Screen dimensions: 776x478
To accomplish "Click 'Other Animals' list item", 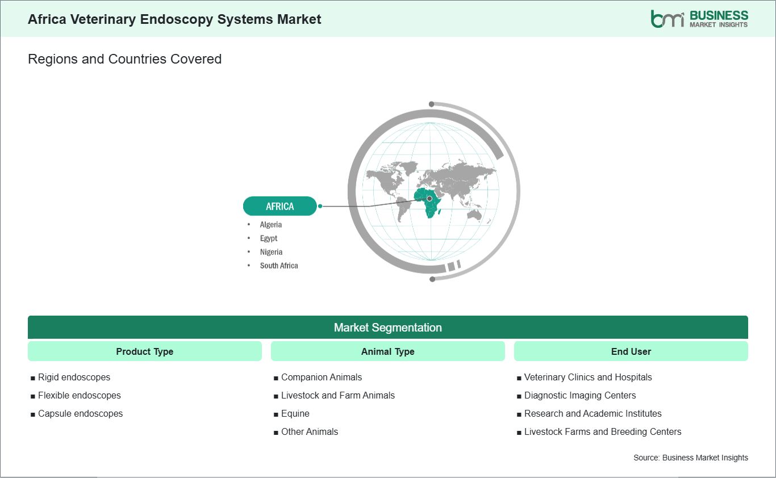I will coord(310,431).
